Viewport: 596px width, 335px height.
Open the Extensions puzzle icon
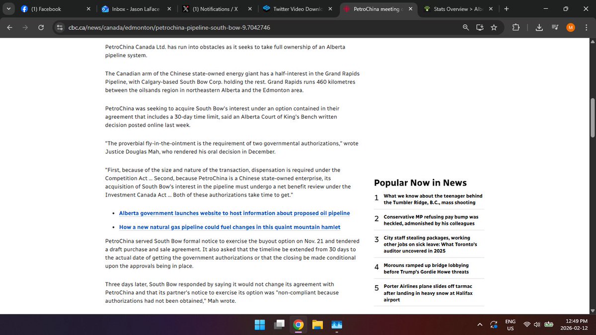tap(516, 27)
